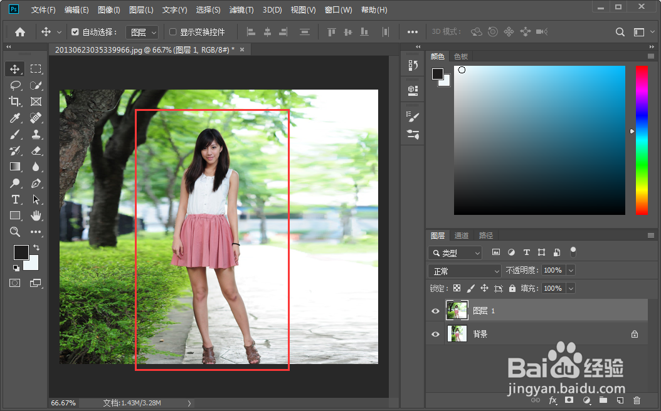Select the Rectangle shape tool
661x411 pixels.
15,216
